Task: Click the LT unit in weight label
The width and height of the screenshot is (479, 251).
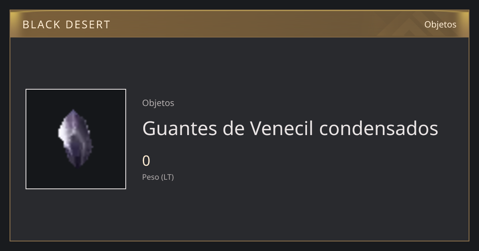Action: [x=168, y=177]
